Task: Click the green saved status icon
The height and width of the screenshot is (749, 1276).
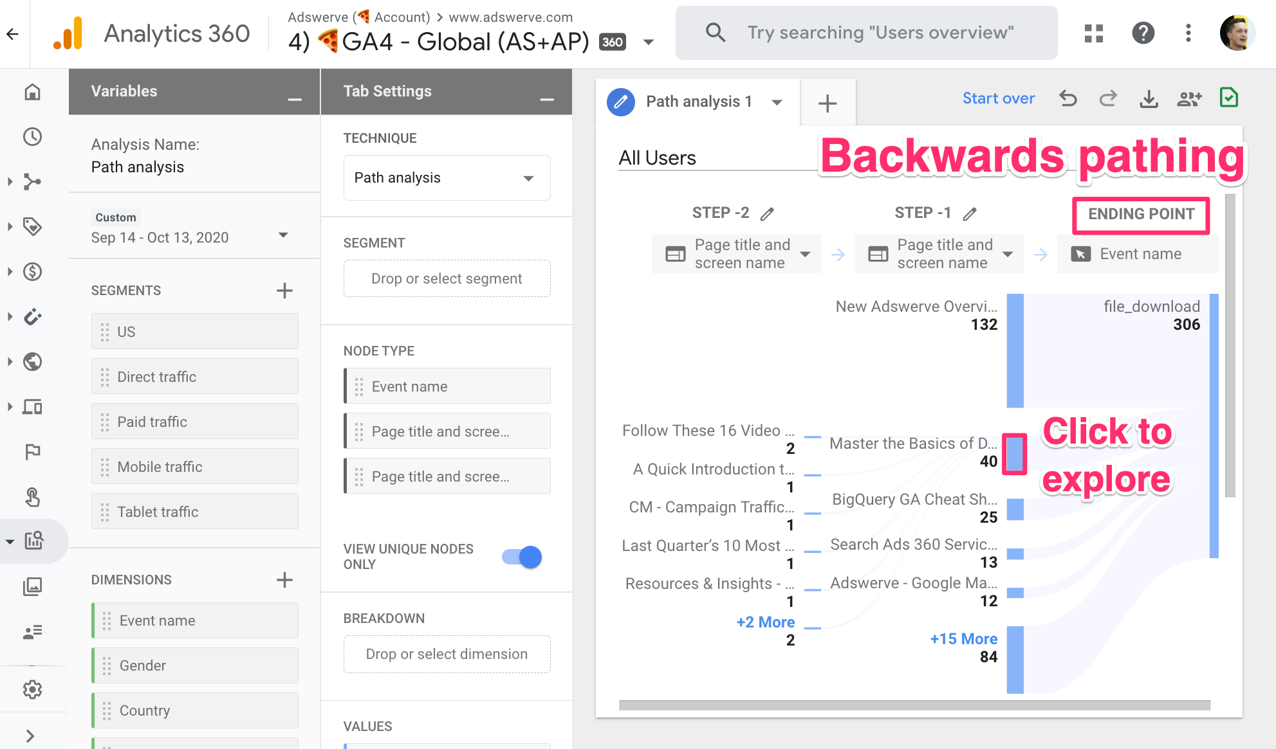Action: pos(1229,98)
